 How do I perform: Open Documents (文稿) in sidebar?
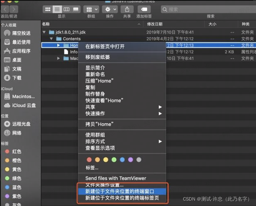(x=13, y=69)
